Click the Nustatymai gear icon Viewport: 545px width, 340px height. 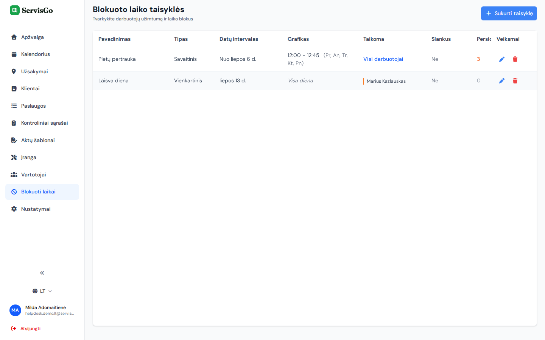click(x=14, y=209)
